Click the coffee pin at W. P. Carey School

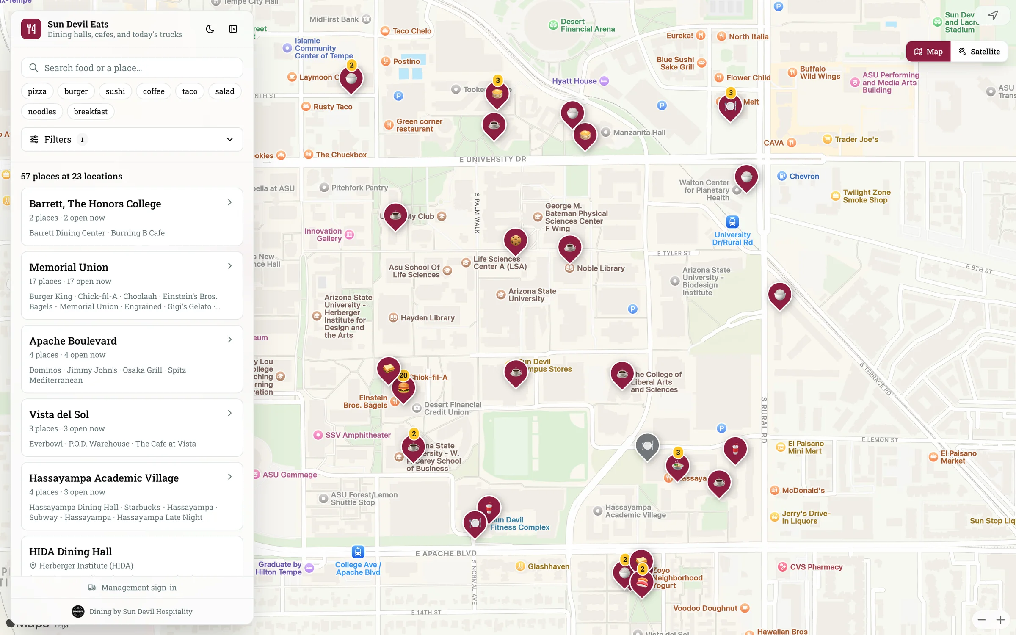coord(413,448)
